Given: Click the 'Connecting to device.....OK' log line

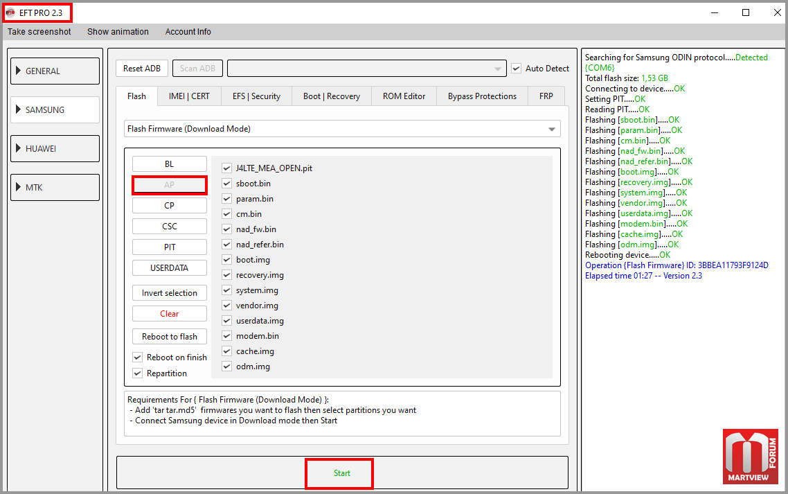Looking at the screenshot, I should tap(635, 89).
